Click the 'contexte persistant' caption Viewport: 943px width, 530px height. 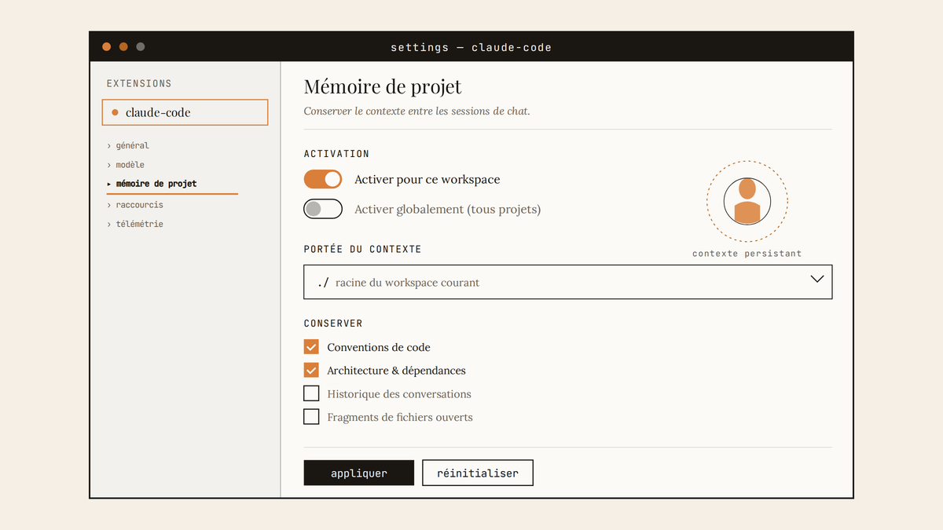(747, 254)
